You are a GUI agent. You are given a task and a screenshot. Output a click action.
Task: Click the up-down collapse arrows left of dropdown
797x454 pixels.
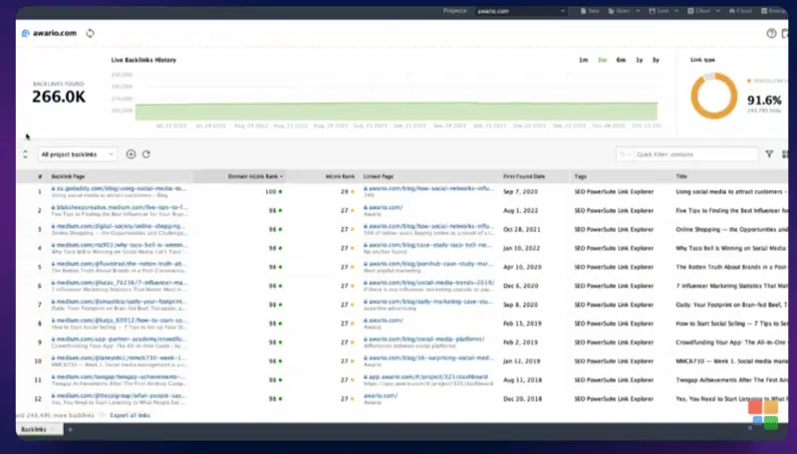point(25,154)
